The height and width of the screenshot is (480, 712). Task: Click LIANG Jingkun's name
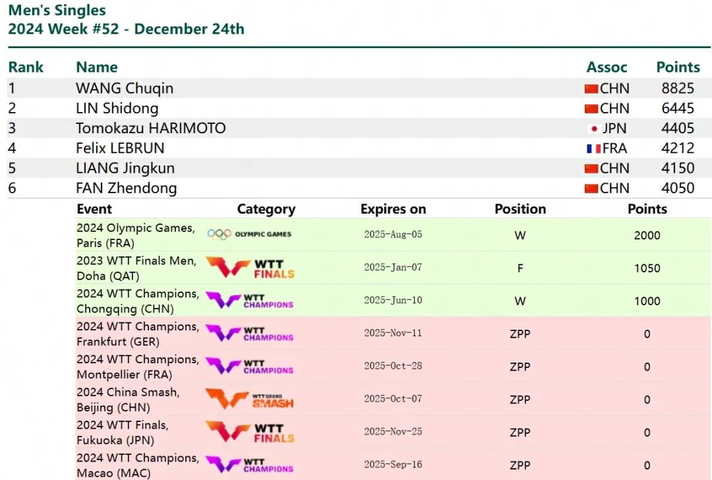[125, 168]
